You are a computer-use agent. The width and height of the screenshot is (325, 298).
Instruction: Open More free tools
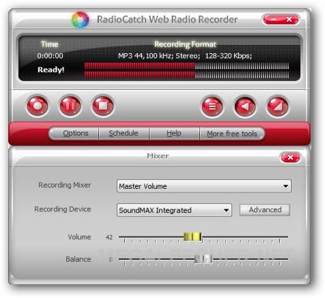click(232, 134)
